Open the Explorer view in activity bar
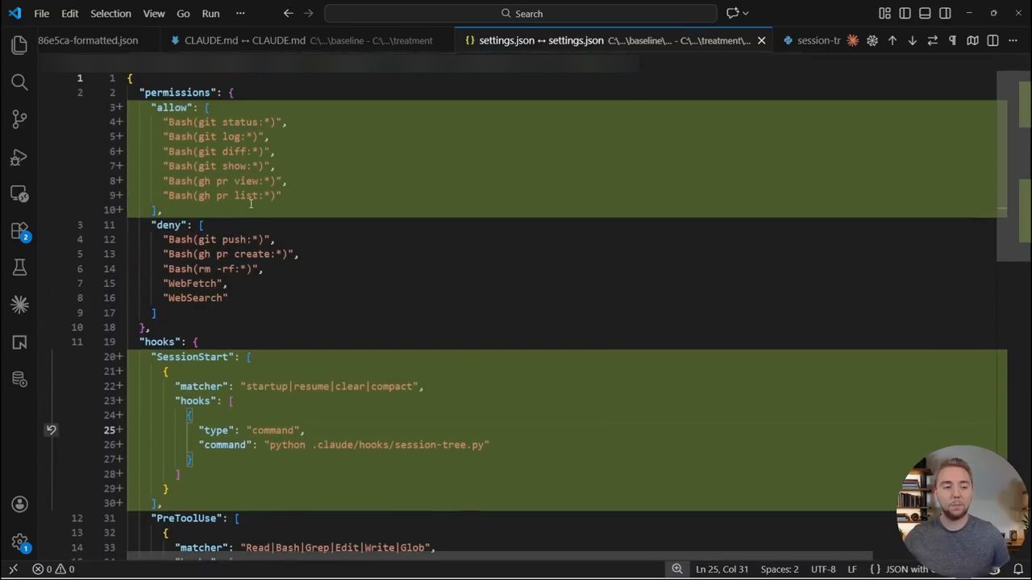Image resolution: width=1032 pixels, height=580 pixels. 19,45
